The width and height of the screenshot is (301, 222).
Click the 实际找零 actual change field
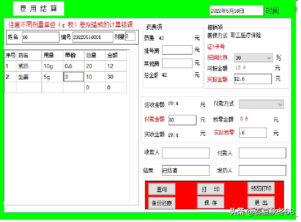(253, 133)
